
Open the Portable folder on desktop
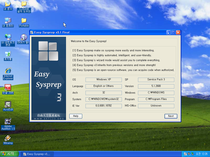(x=24, y=22)
